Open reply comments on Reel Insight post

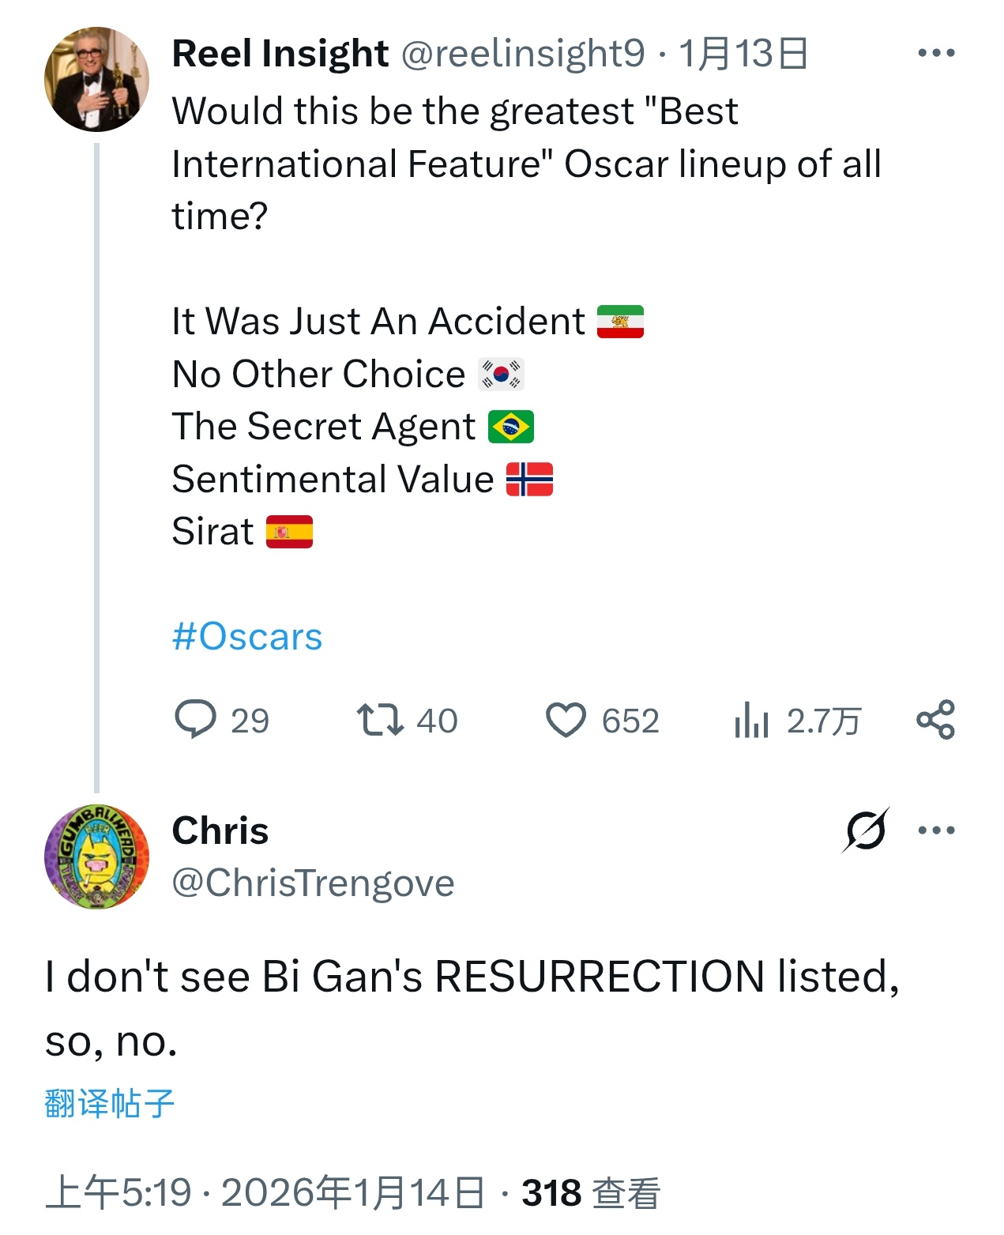tap(196, 720)
